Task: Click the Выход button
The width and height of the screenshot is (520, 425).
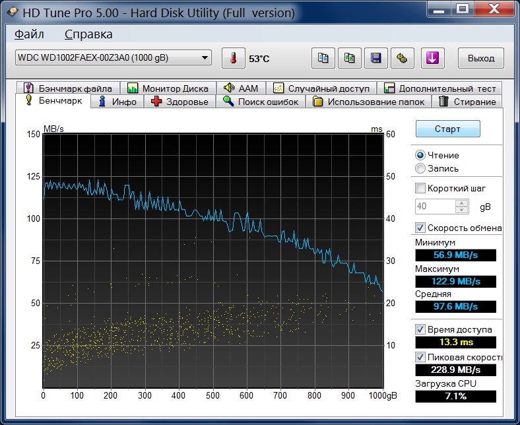Action: pyautogui.click(x=481, y=58)
